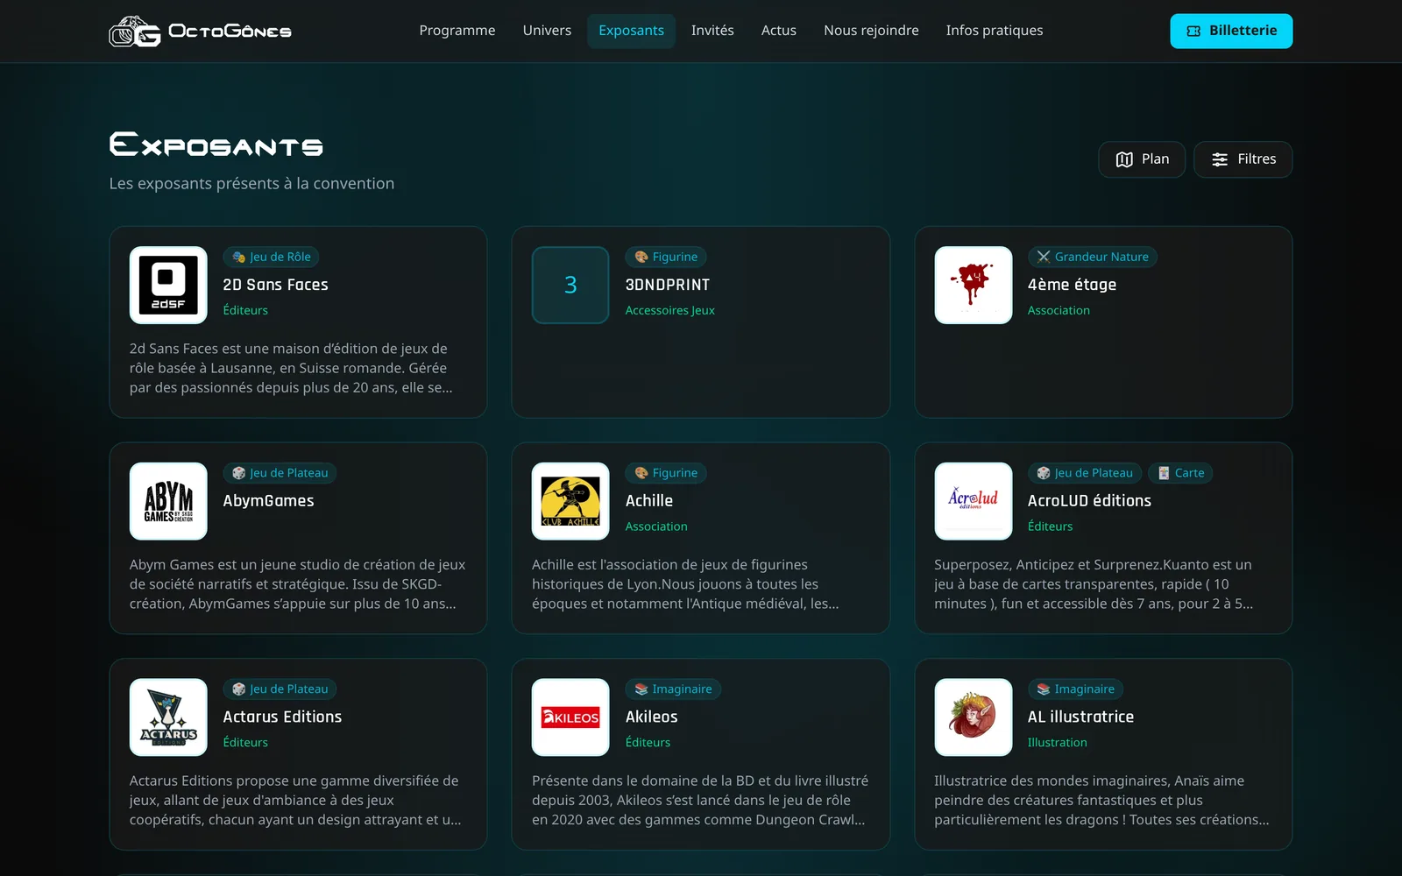Select the Jeu de Rôle tag on 2D Sans Faces
Viewport: 1402px width, 876px height.
tap(271, 257)
